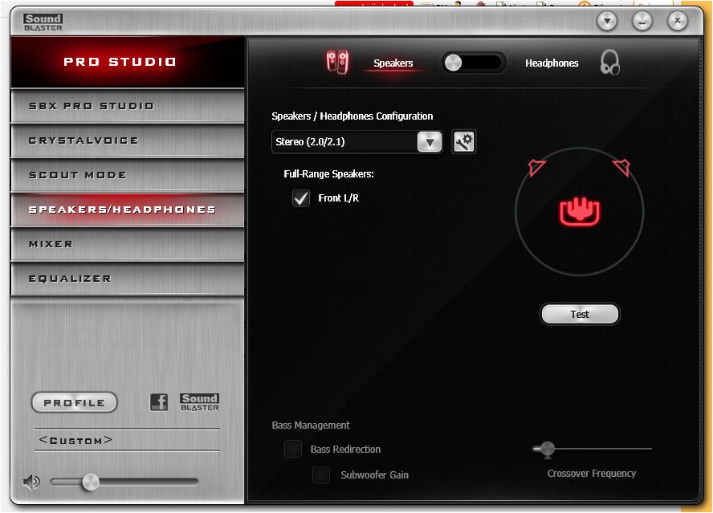Click the Sound Blaster logo beside Facebook
The height and width of the screenshot is (513, 713).
(x=200, y=402)
